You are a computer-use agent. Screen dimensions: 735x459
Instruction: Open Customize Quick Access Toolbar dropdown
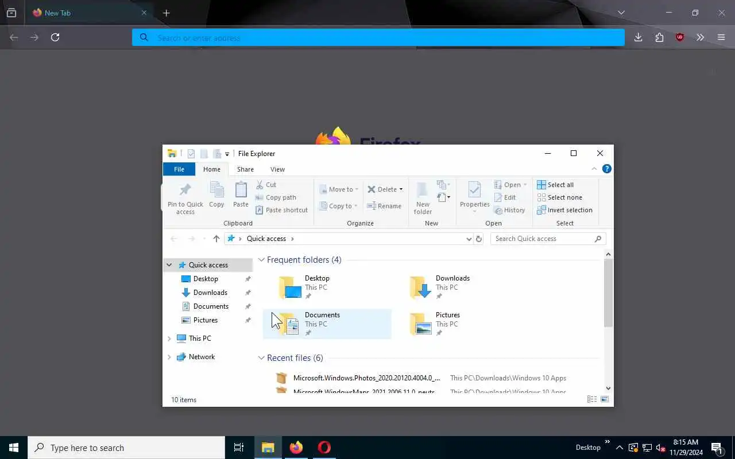pos(227,154)
